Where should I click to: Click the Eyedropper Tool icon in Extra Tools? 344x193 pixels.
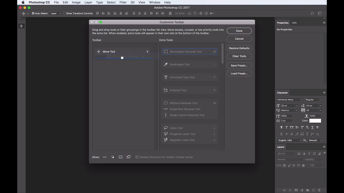166,64
